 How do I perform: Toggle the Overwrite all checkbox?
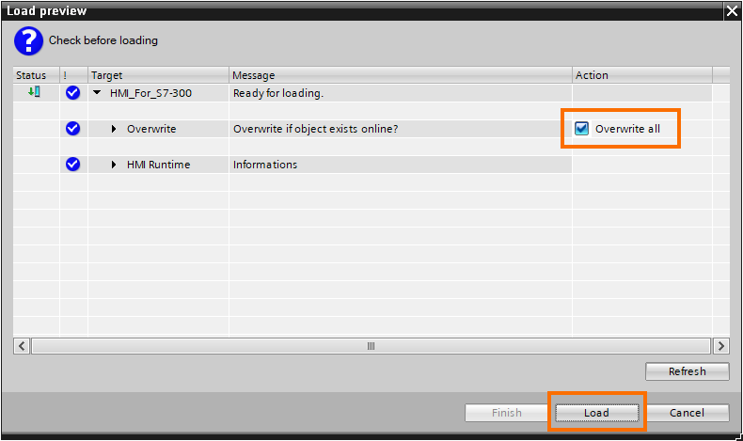pyautogui.click(x=581, y=129)
